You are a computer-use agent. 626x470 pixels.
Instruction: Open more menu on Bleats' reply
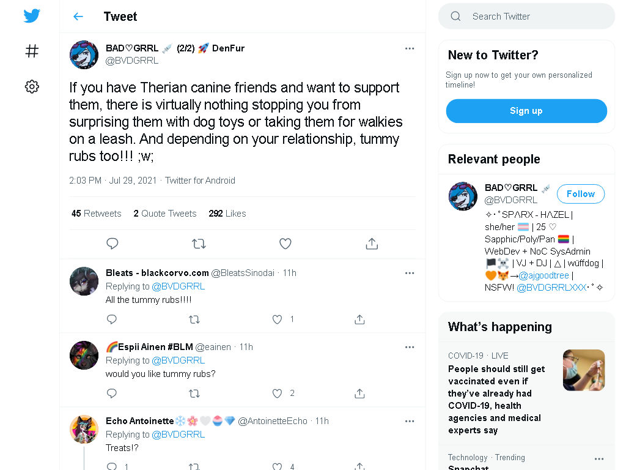(410, 273)
